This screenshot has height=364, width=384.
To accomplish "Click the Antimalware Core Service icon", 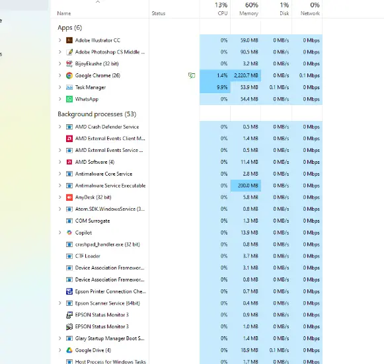I will click(69, 174).
